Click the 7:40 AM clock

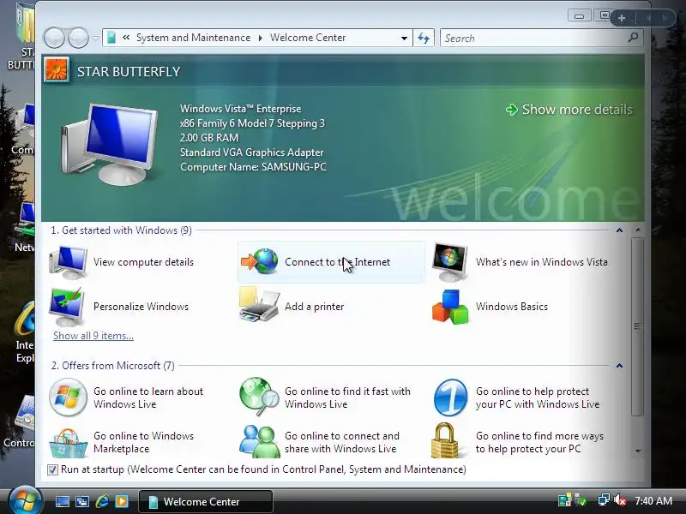[x=653, y=500]
